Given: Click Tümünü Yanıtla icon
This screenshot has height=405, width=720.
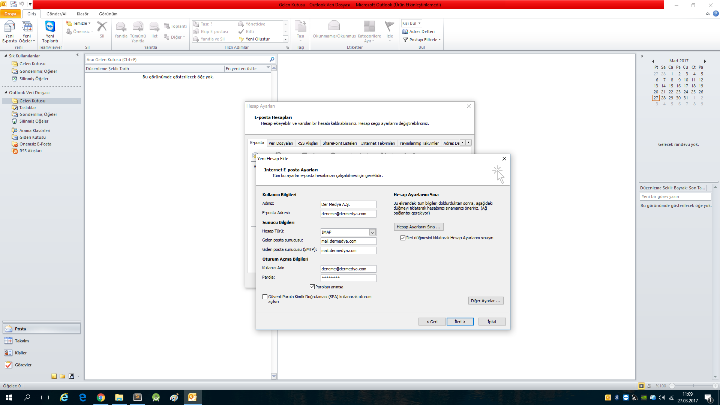Looking at the screenshot, I should [x=138, y=32].
